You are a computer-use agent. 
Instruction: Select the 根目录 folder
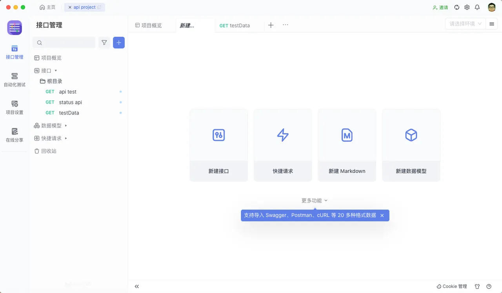(x=51, y=81)
